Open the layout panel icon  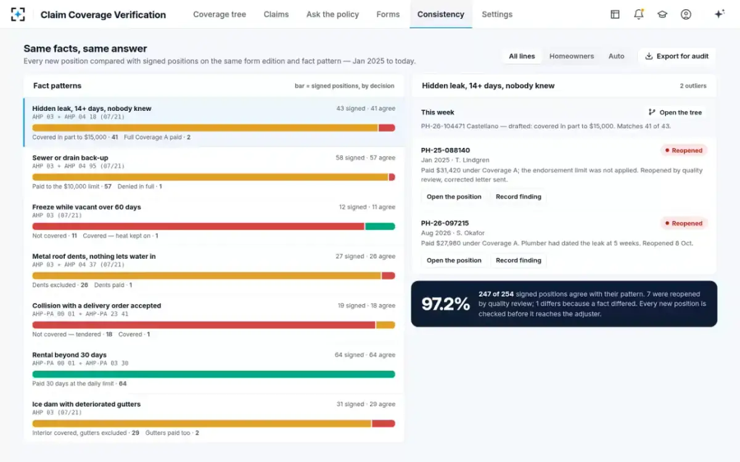pos(615,14)
